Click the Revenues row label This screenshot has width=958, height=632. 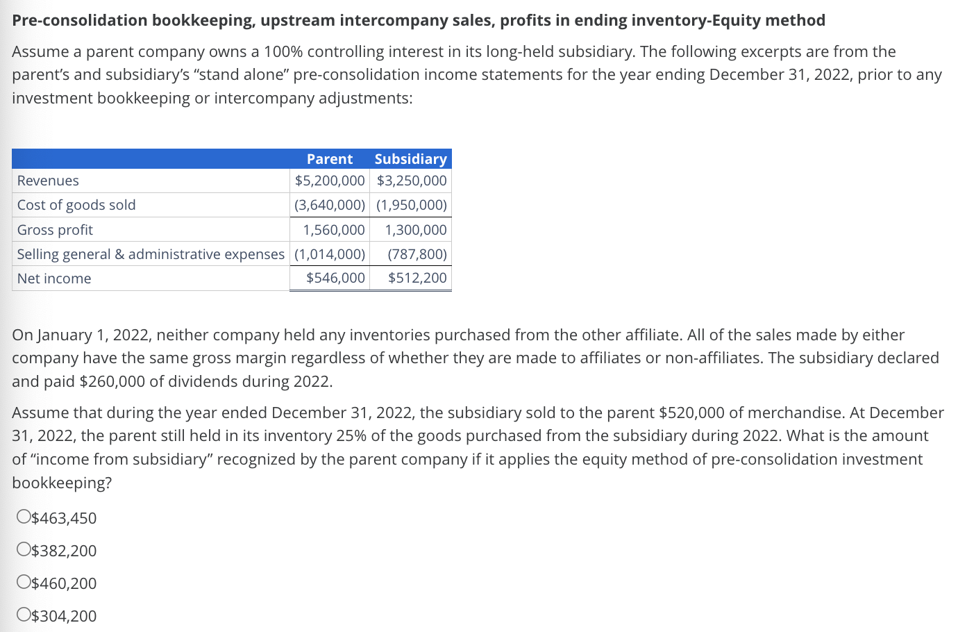[48, 181]
